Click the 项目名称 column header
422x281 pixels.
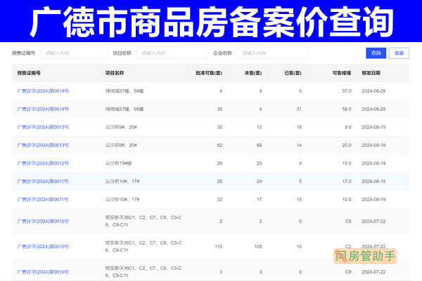click(x=115, y=73)
